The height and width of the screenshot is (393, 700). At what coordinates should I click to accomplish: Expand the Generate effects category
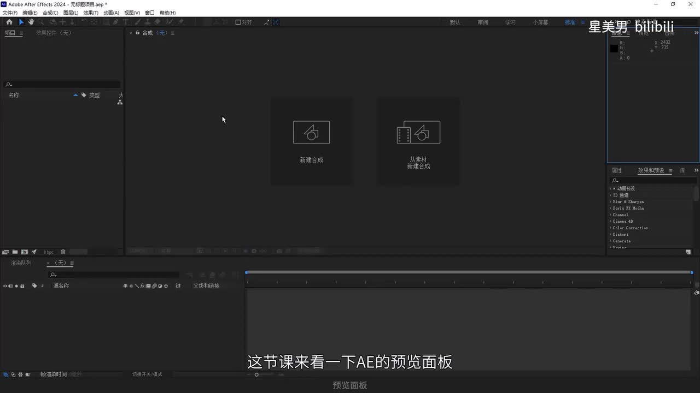click(611, 241)
